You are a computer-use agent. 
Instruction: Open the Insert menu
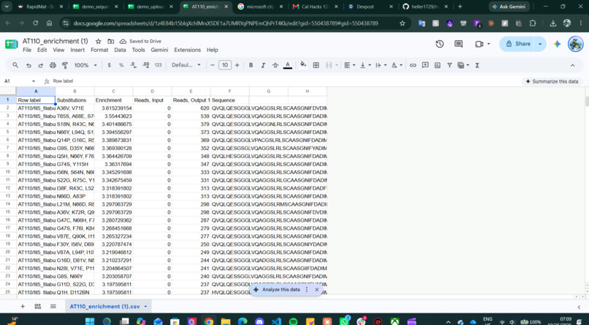point(77,50)
